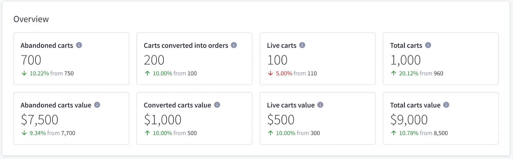This screenshot has width=513, height=159.
Task: Click the 20.12% change under Total carts
Action: tap(408, 73)
